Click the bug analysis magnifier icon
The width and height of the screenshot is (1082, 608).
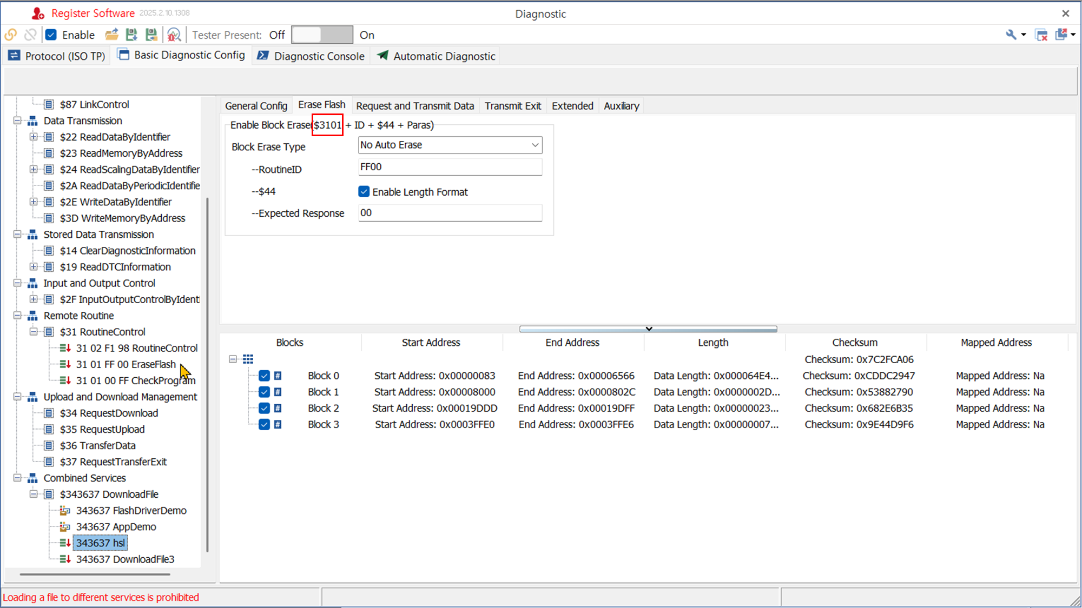coord(174,35)
